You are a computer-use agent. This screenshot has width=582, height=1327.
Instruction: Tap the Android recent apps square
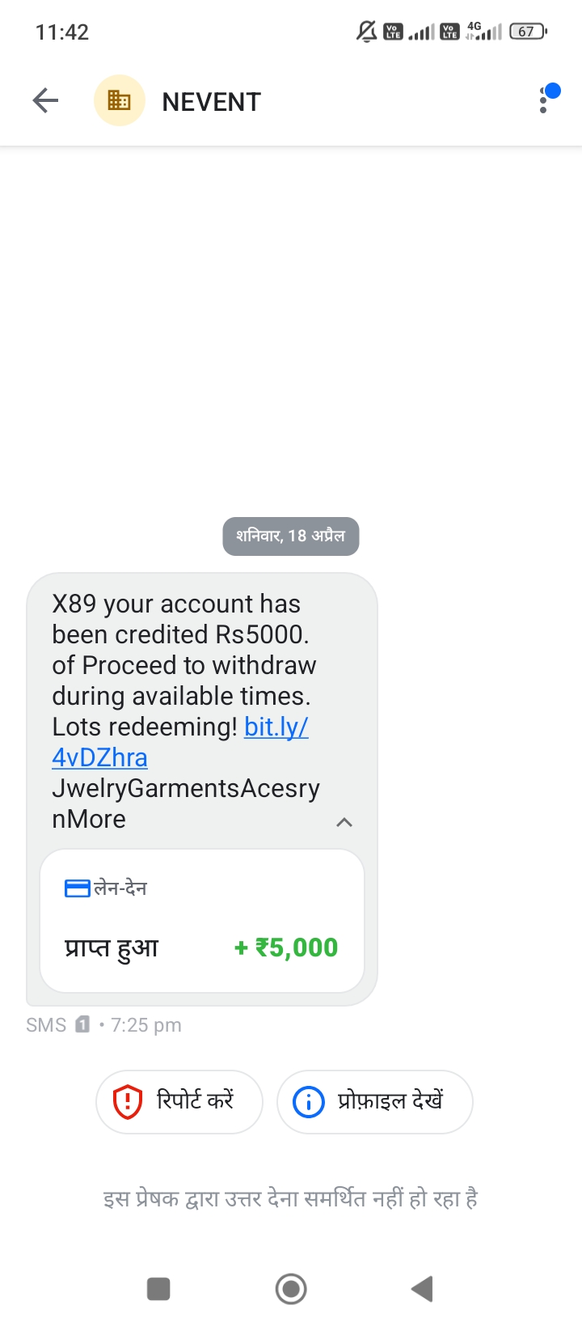pyautogui.click(x=158, y=1289)
